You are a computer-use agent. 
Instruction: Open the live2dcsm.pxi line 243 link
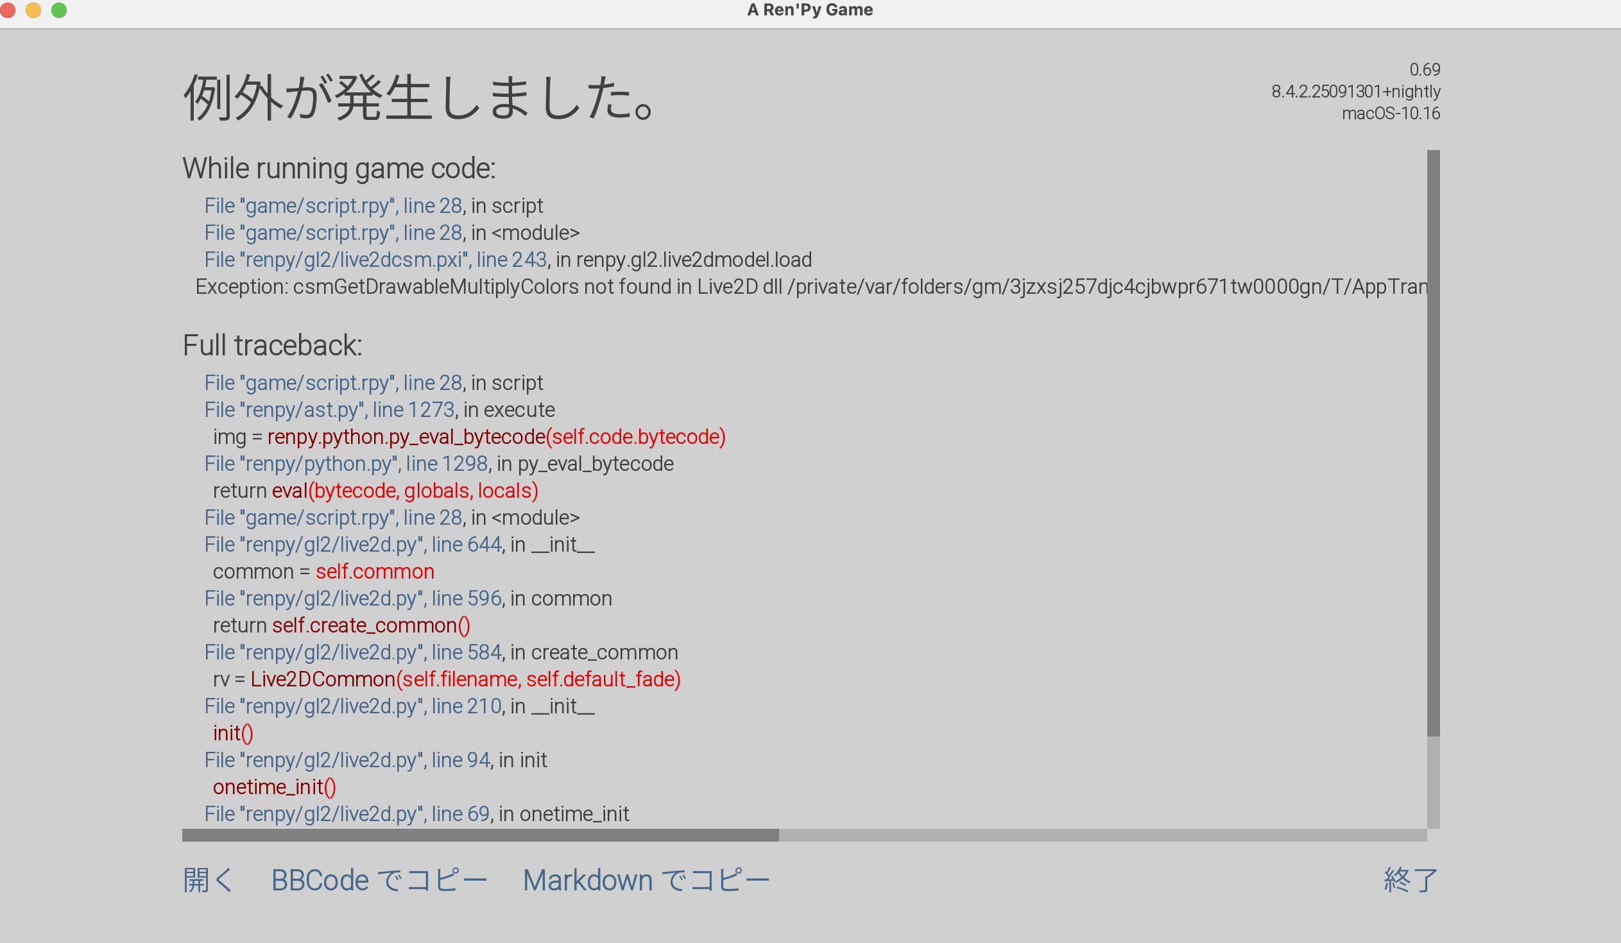click(x=375, y=260)
